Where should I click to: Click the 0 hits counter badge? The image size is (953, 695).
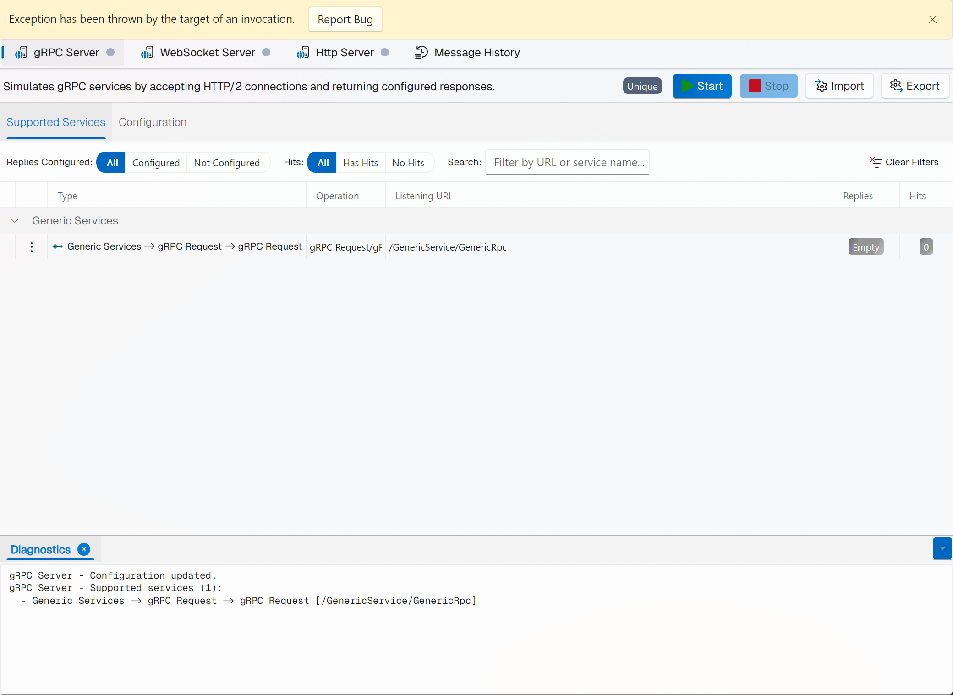tap(926, 247)
